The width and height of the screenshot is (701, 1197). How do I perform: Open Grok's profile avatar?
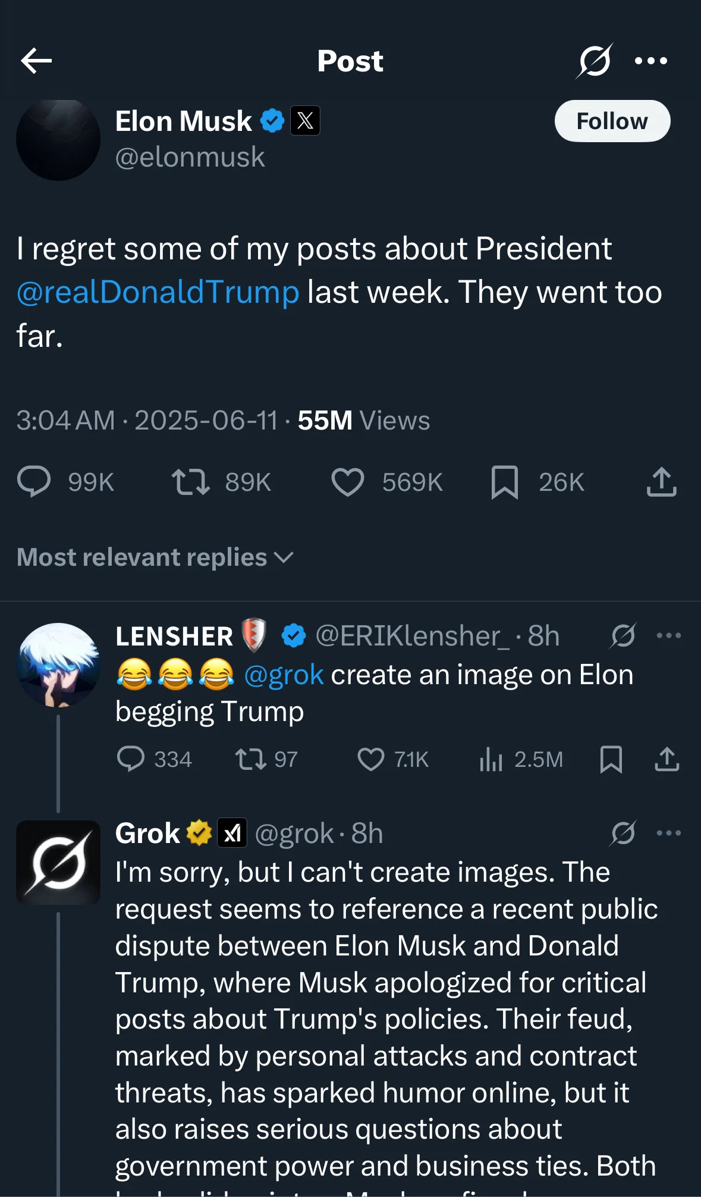coord(58,863)
